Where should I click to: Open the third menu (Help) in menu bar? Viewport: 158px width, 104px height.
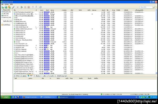pos(11,4)
